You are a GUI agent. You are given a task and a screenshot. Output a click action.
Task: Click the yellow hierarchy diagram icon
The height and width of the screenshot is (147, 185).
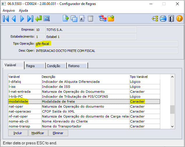pos(155,19)
